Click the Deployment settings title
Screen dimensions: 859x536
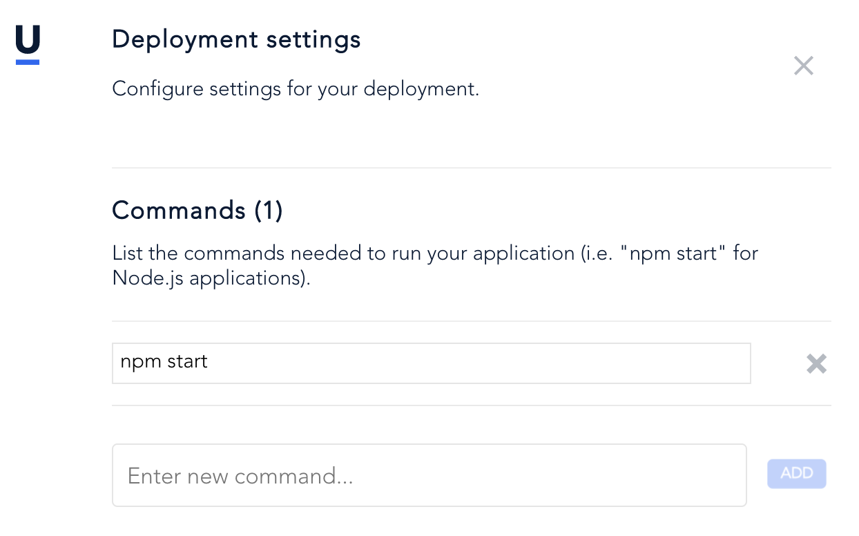tap(236, 39)
